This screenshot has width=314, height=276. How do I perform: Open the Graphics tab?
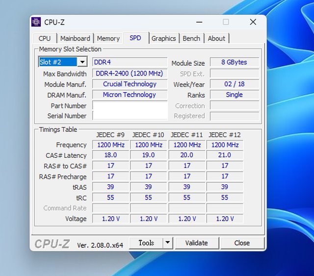click(163, 38)
